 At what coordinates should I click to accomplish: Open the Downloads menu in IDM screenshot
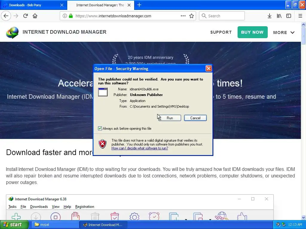tap(39, 207)
